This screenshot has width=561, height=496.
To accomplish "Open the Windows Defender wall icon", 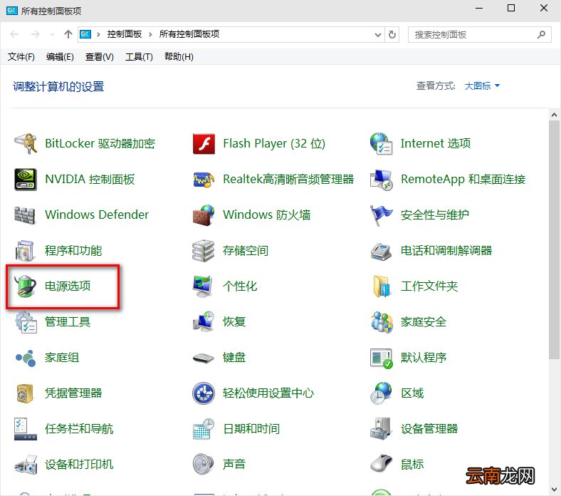I will click(26, 215).
